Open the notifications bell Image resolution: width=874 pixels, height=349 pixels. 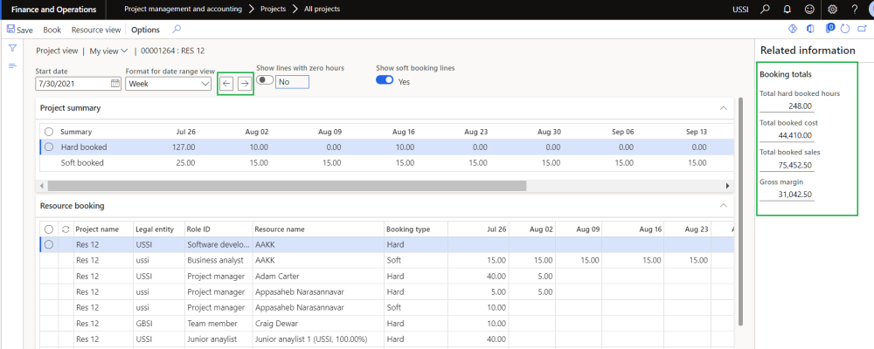tap(787, 10)
